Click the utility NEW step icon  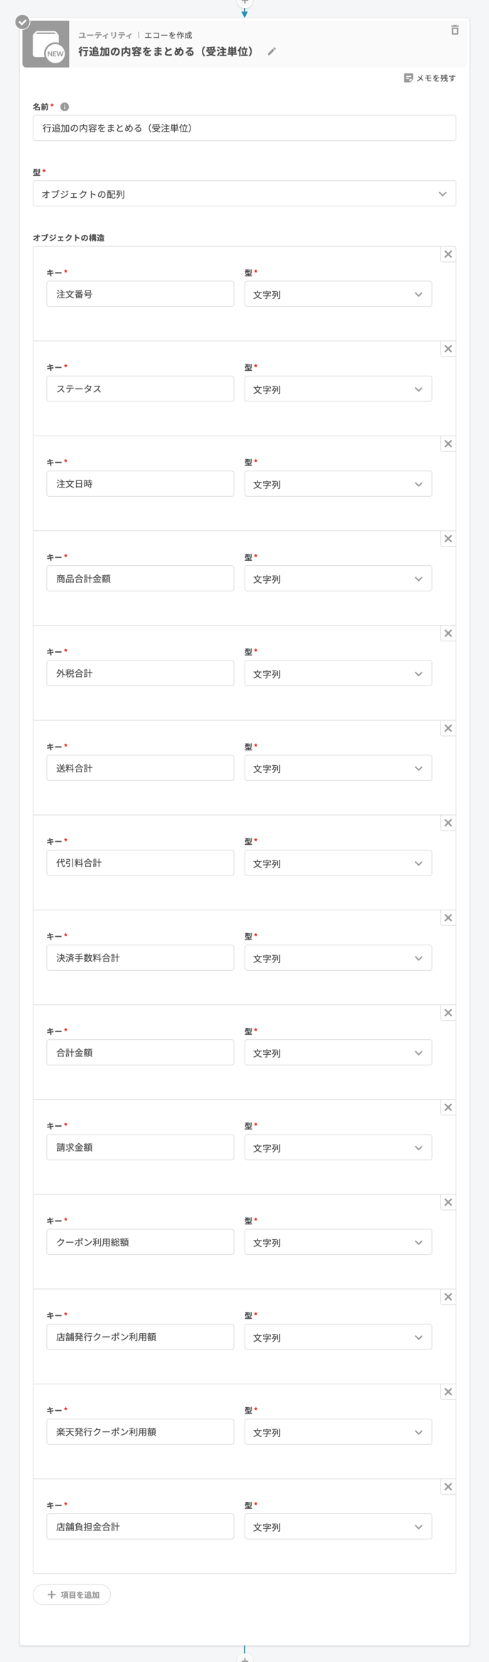(46, 45)
